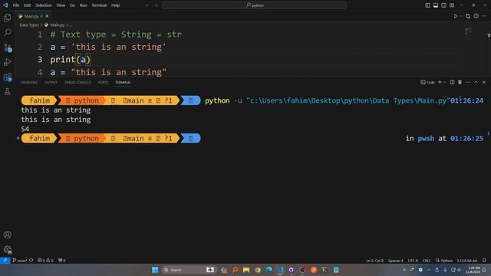Viewport: 491px width, 276px height.
Task: Toggle the primary side bar layout
Action: [x=428, y=5]
